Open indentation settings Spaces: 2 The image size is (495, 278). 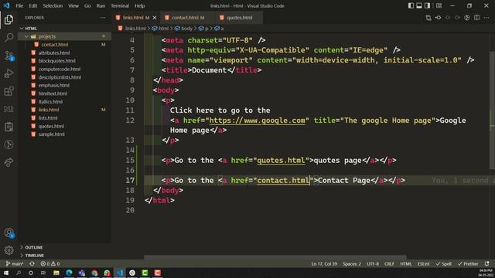point(352,263)
